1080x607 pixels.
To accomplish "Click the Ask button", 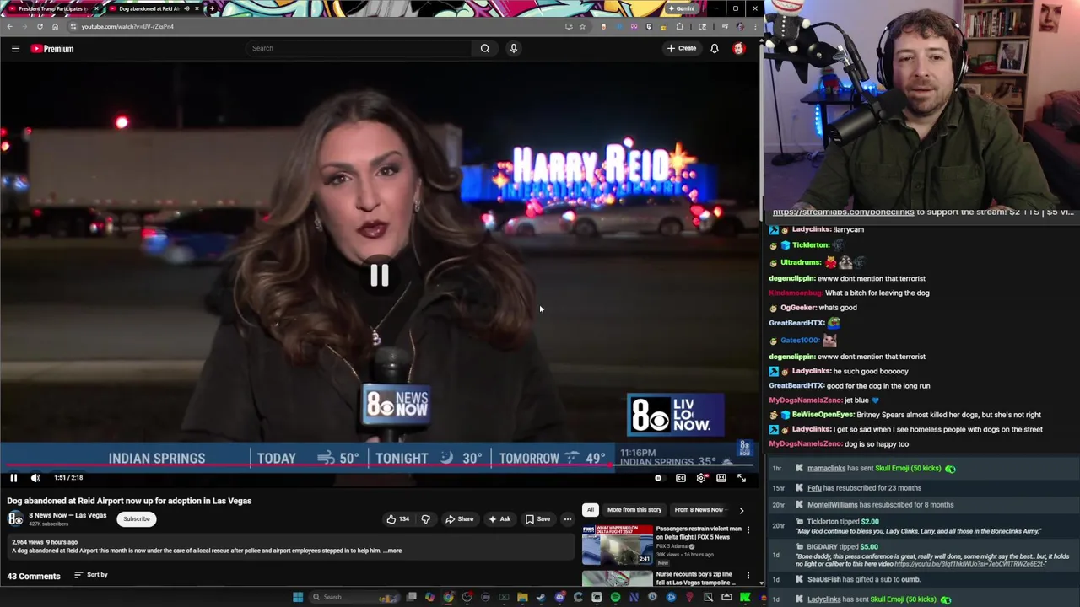I will 499,519.
